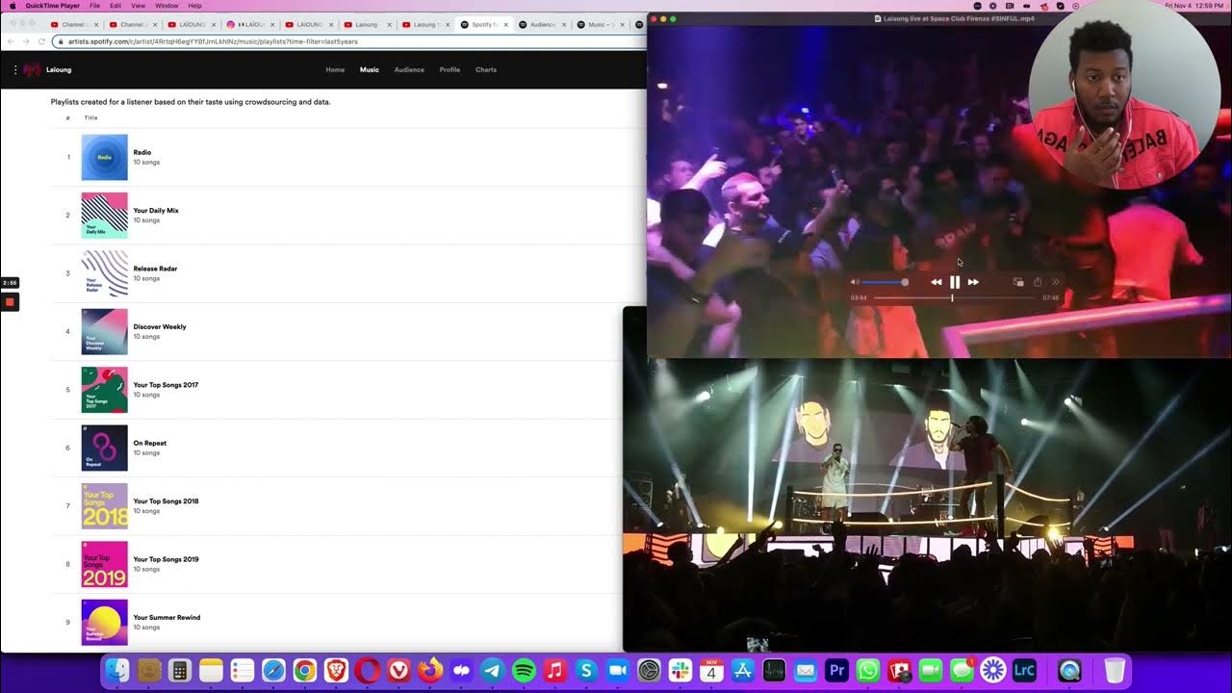Open Opera from the dock
The height and width of the screenshot is (693, 1232).
coord(367,670)
